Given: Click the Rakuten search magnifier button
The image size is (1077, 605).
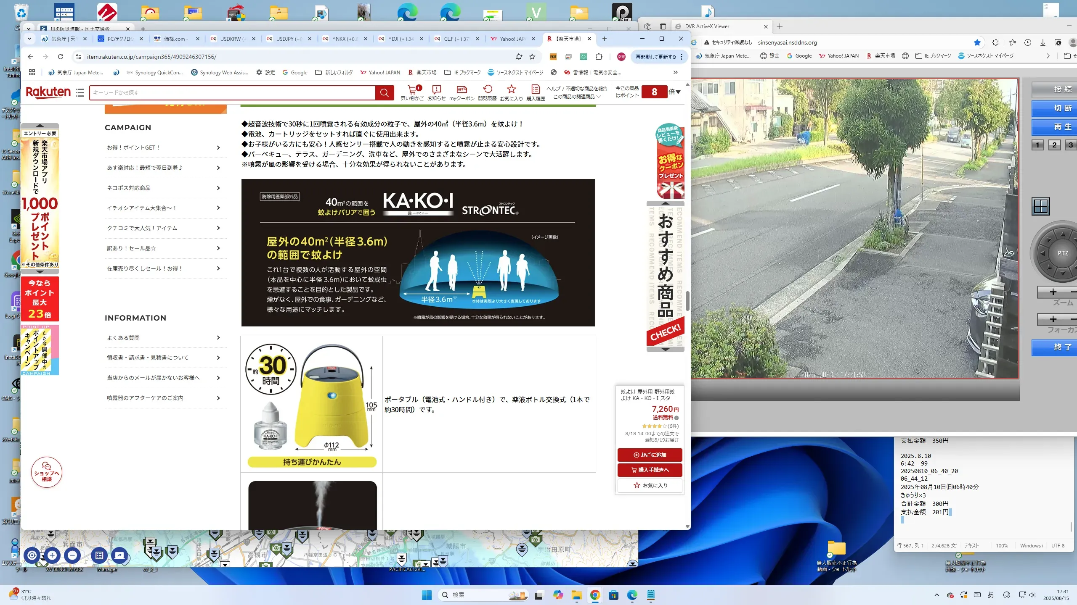Looking at the screenshot, I should [384, 92].
